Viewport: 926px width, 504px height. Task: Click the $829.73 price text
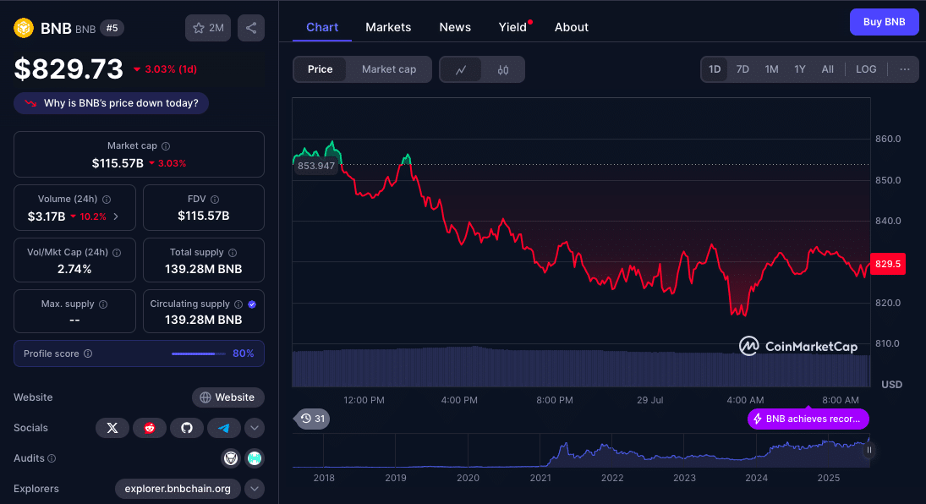pos(68,69)
